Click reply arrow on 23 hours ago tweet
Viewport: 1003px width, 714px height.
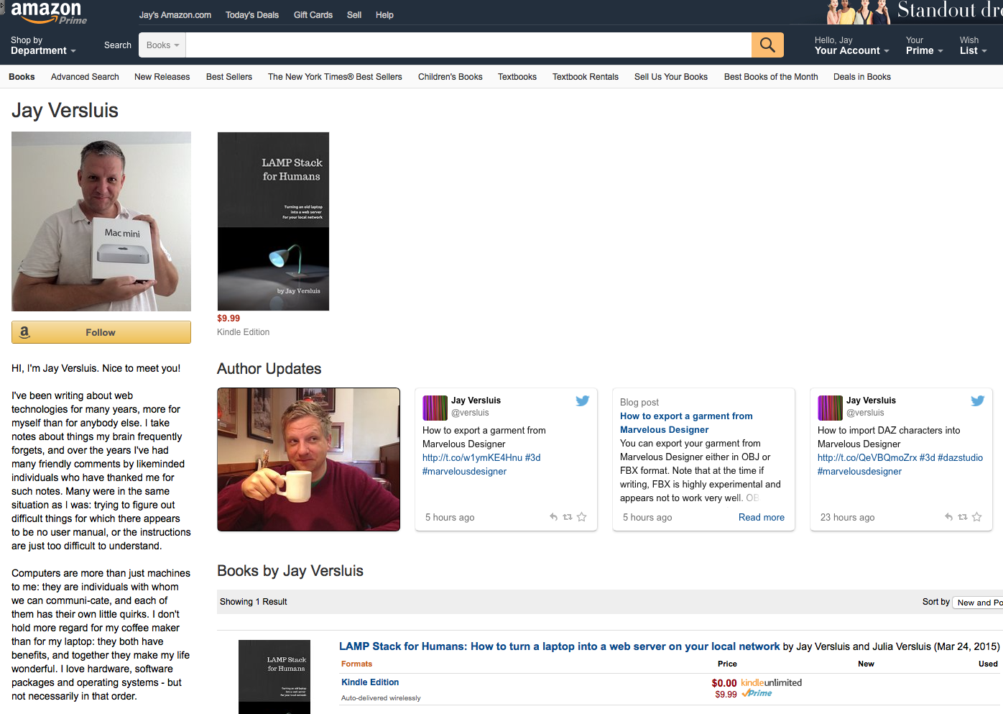click(948, 517)
